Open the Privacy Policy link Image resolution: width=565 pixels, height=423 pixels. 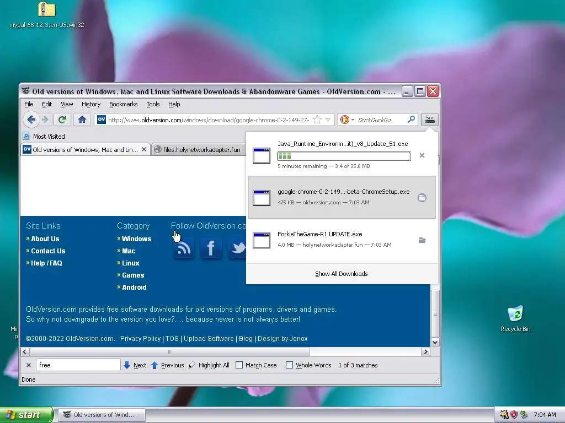[x=141, y=339]
